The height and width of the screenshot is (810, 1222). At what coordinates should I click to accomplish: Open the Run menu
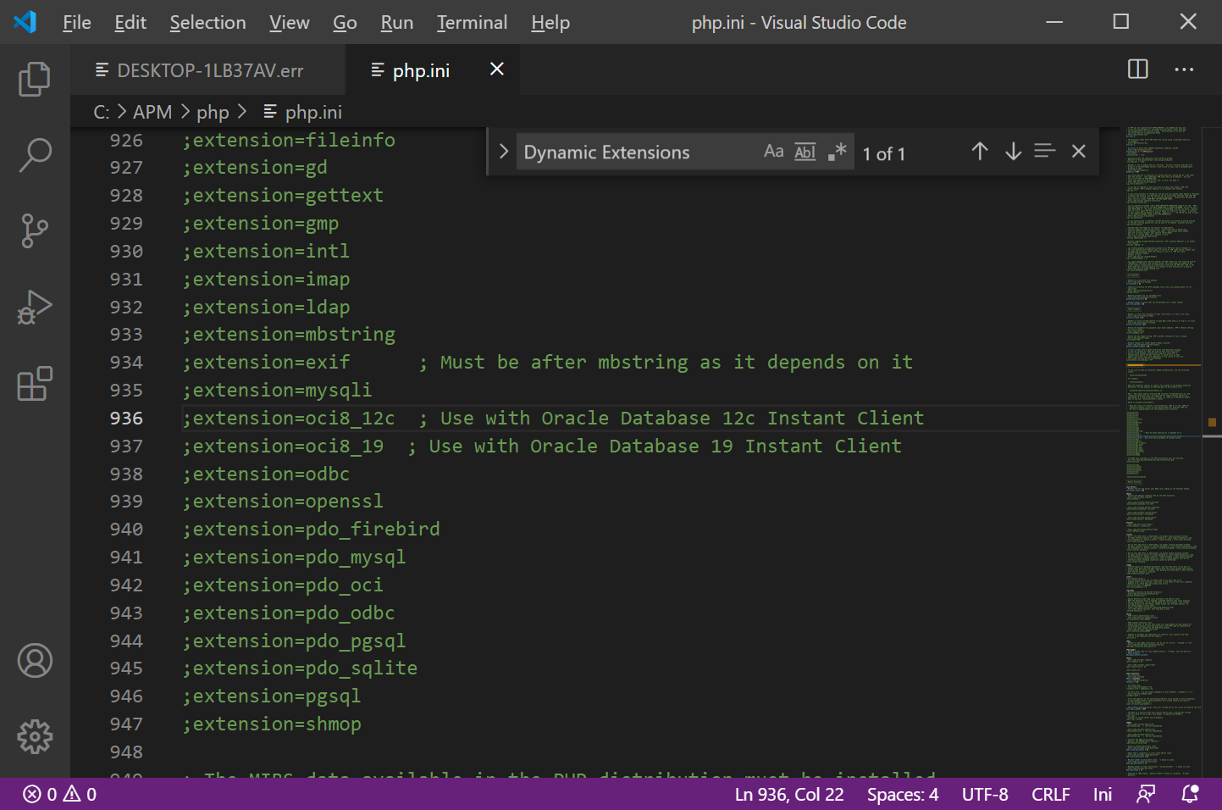pos(396,22)
